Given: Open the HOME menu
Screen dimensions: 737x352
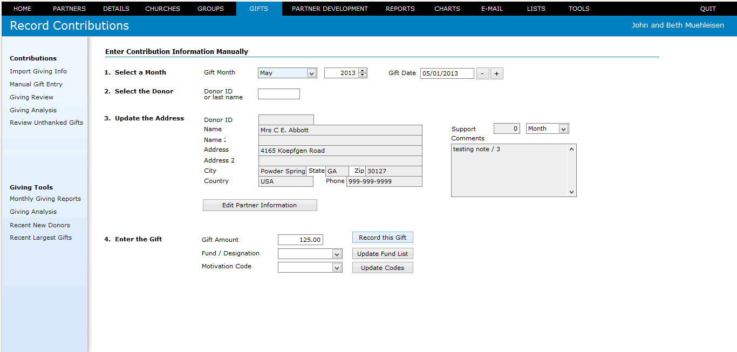Looking at the screenshot, I should point(22,9).
